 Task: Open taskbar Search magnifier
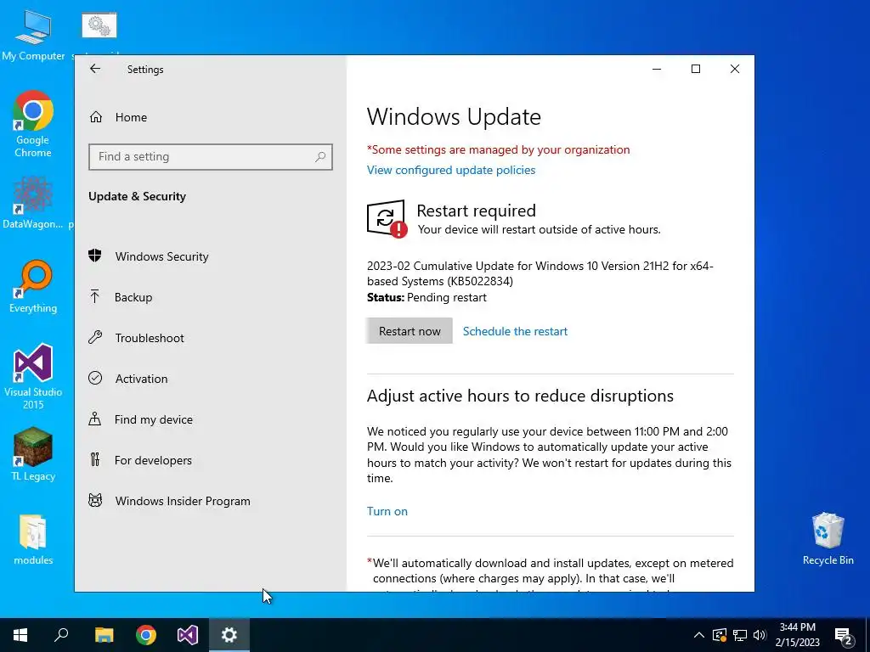61,635
